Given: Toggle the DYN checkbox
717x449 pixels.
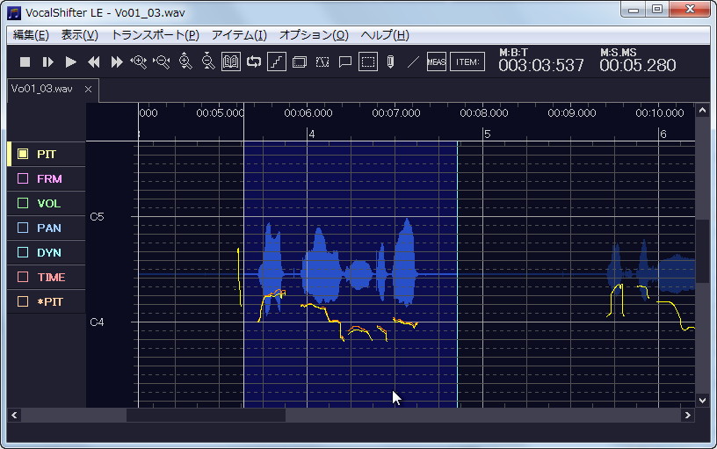Looking at the screenshot, I should [x=23, y=252].
